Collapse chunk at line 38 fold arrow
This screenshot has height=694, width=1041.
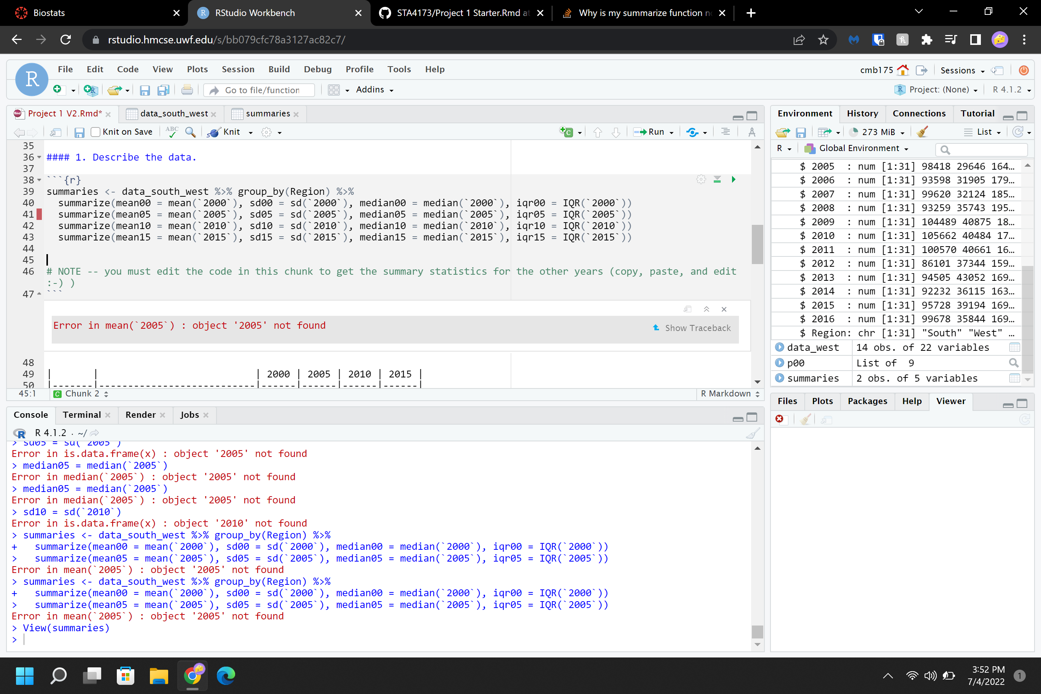click(x=40, y=180)
